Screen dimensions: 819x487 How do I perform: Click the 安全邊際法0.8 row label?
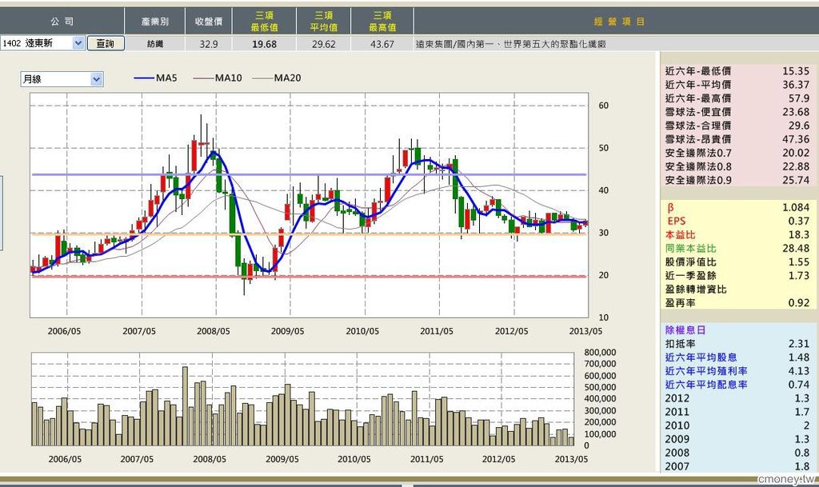pos(698,166)
